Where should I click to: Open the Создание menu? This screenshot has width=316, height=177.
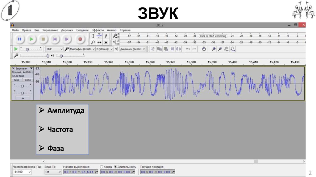click(x=82, y=30)
